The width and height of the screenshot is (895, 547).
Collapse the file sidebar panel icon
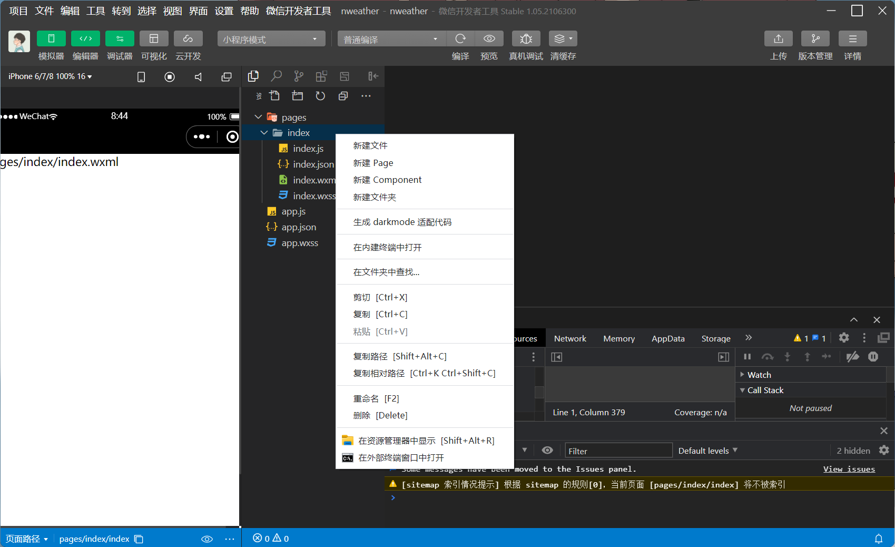pyautogui.click(x=373, y=76)
